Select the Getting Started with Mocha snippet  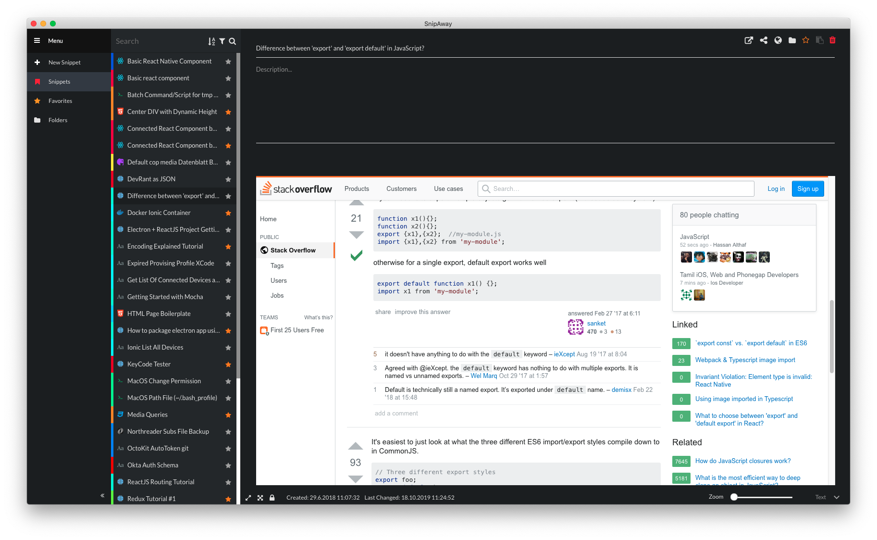point(173,297)
